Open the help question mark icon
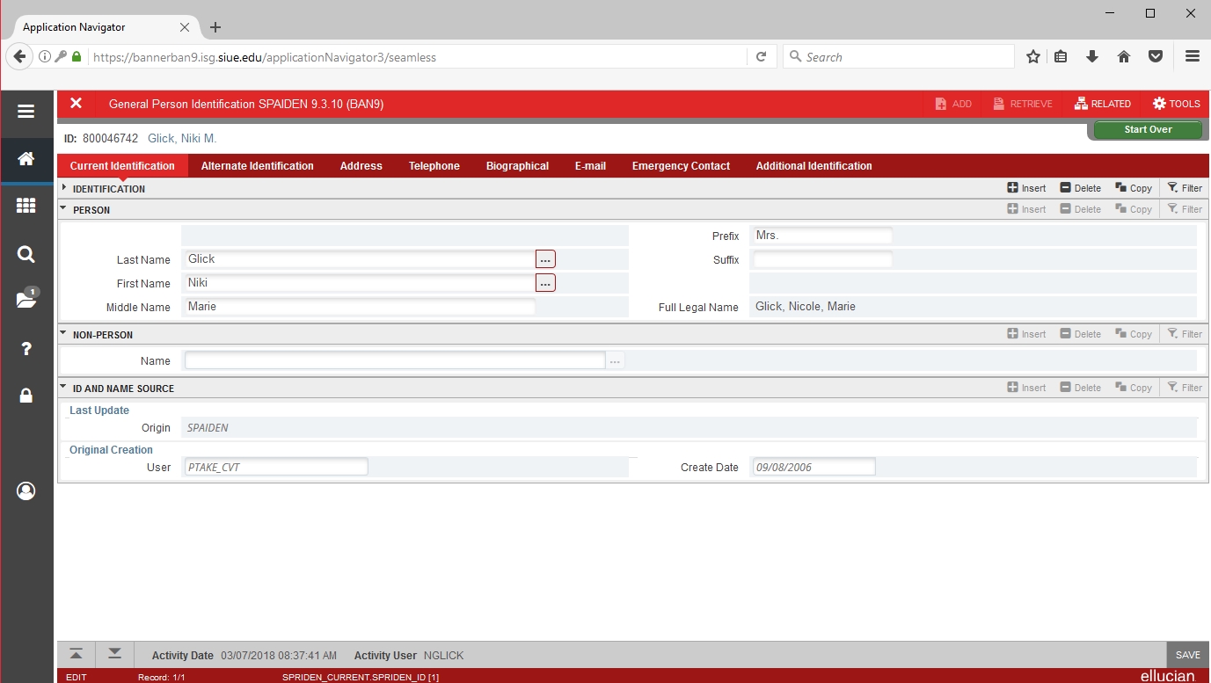Viewport: 1211px width, 683px height. click(x=26, y=349)
